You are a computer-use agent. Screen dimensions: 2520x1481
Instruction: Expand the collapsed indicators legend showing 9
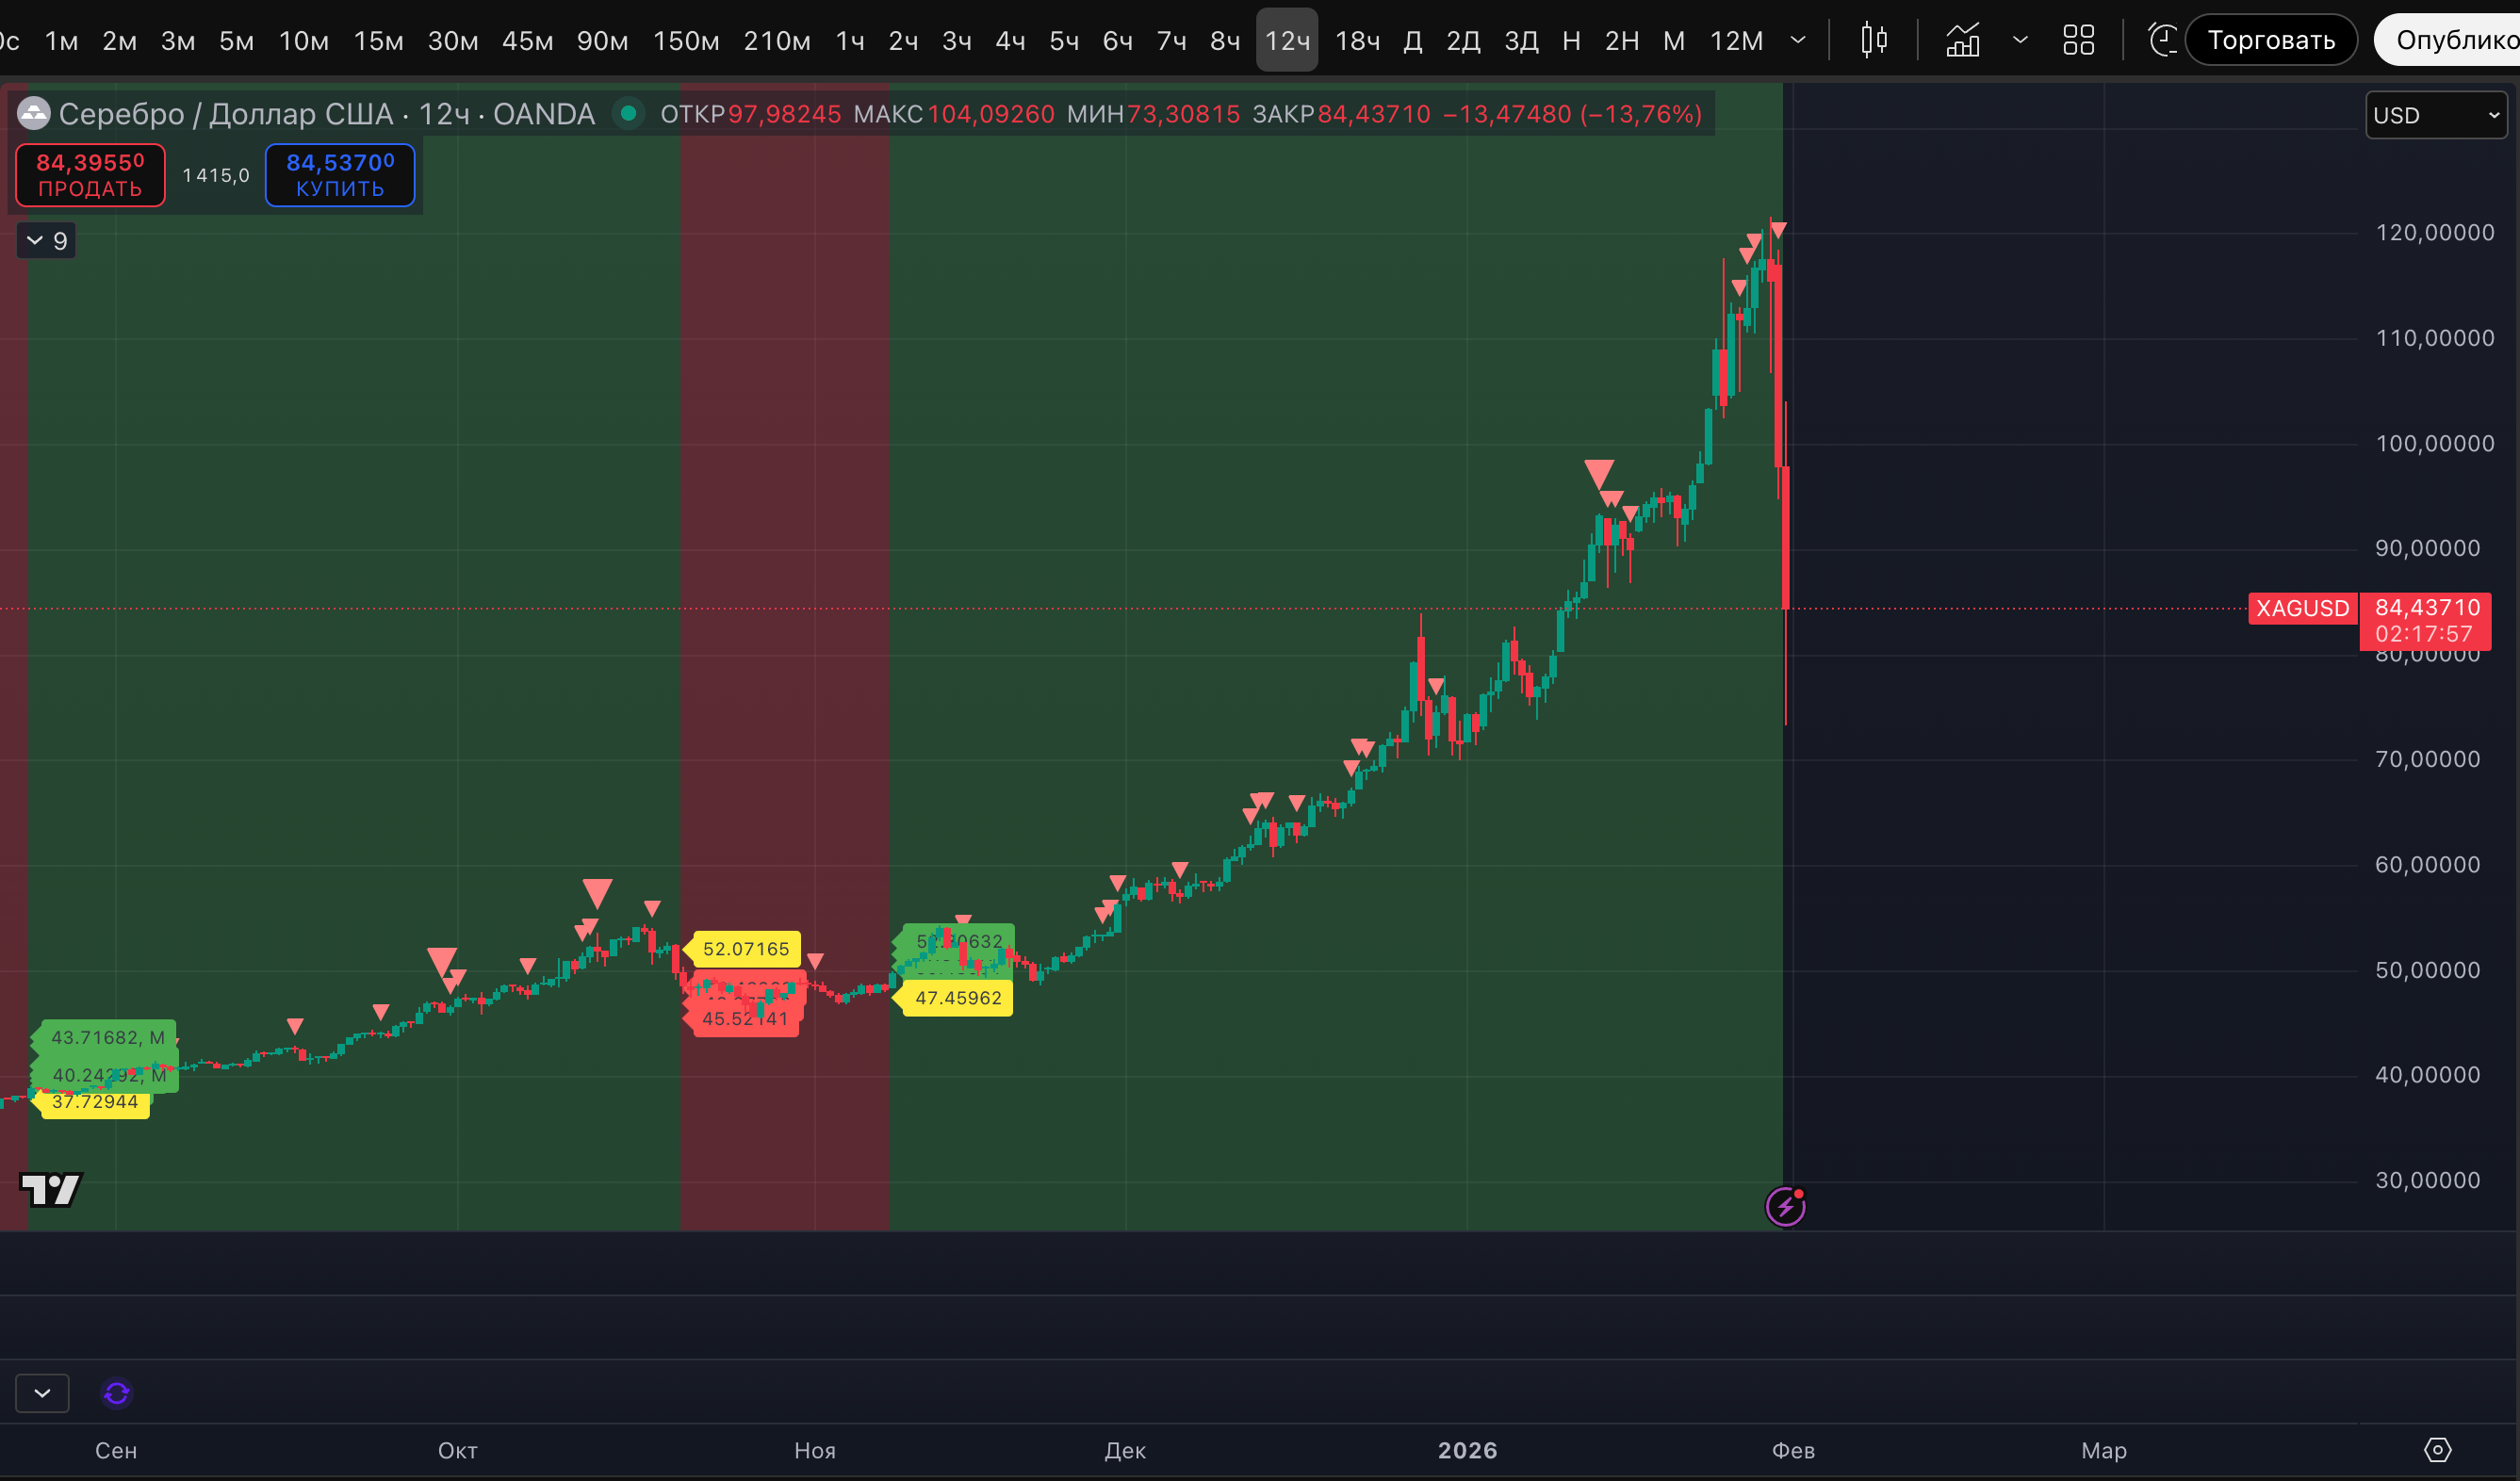(x=46, y=241)
